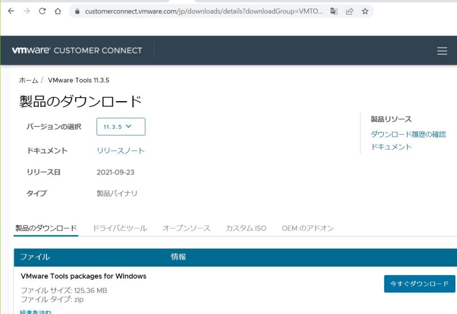The height and width of the screenshot is (314, 457).
Task: Focus the customerconnect.vmware.com address bar
Action: (204, 11)
